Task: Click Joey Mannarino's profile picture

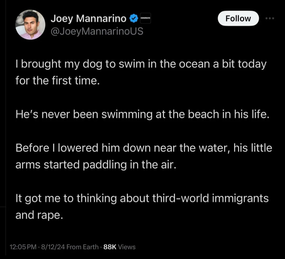Action: point(30,24)
